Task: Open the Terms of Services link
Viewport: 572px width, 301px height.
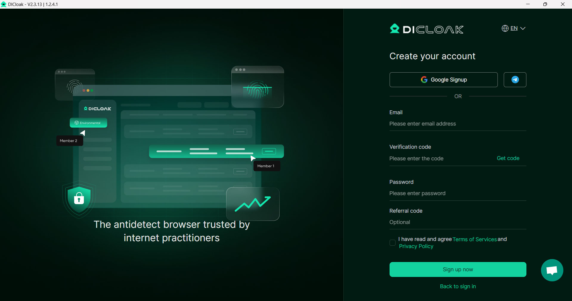Action: tap(474, 239)
